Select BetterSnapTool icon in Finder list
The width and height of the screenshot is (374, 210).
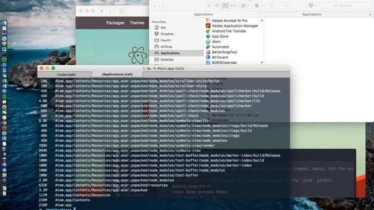coord(208,52)
